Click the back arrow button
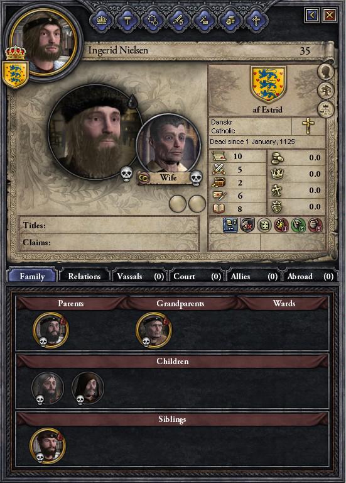 point(312,15)
